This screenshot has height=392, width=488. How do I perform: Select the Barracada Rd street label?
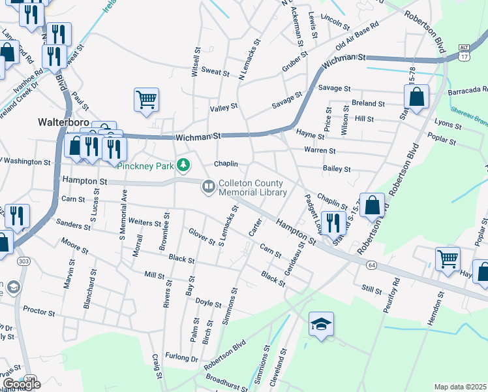click(x=468, y=90)
